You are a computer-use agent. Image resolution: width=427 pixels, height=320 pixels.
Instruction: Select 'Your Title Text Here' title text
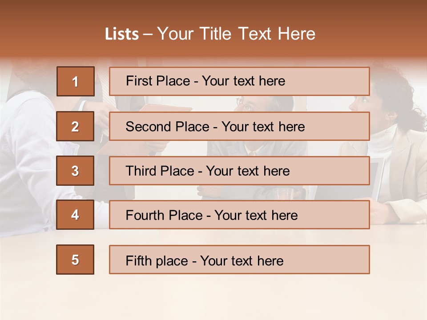pos(236,34)
